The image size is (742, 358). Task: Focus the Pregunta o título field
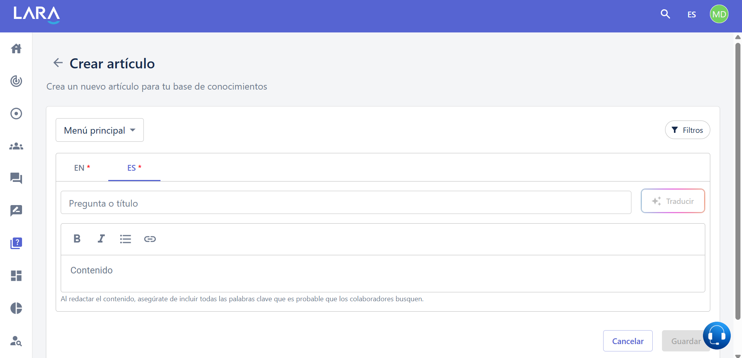click(x=346, y=203)
